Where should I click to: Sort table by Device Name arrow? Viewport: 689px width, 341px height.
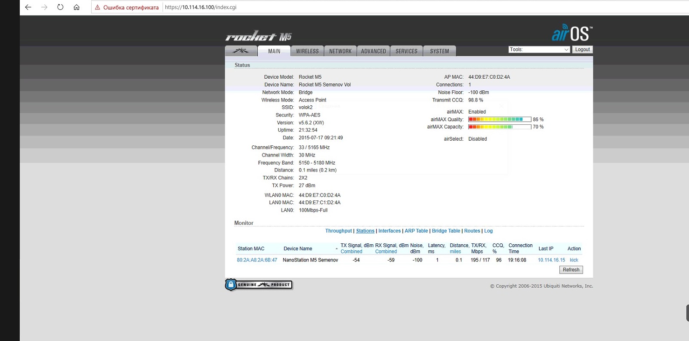tap(337, 249)
